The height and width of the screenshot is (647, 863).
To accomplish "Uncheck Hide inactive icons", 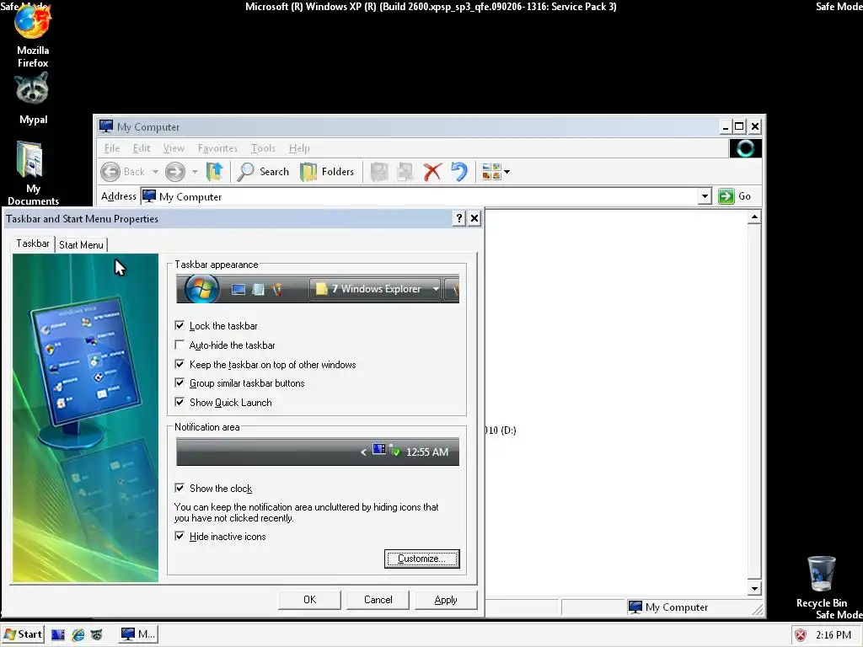I will coord(180,536).
